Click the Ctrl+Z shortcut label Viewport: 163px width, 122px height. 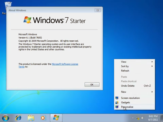[147, 86]
